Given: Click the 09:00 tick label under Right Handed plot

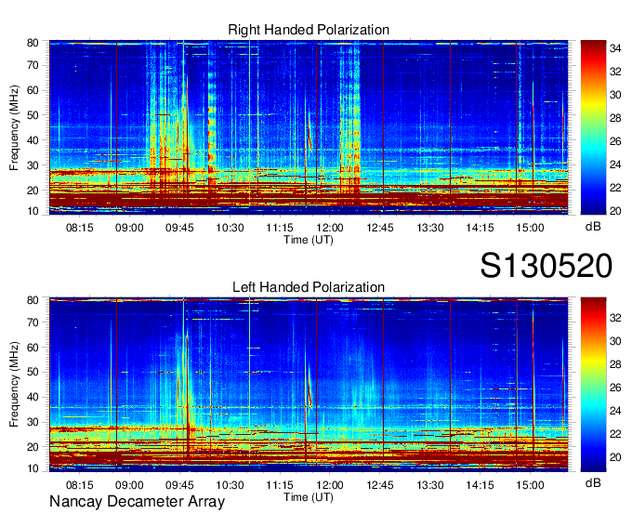Looking at the screenshot, I should (129, 228).
